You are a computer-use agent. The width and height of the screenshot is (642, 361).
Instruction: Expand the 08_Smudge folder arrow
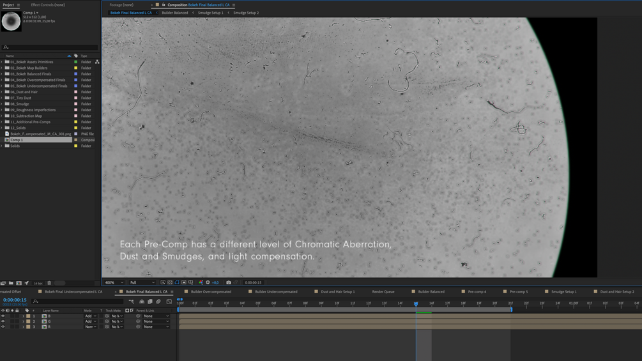[2, 104]
